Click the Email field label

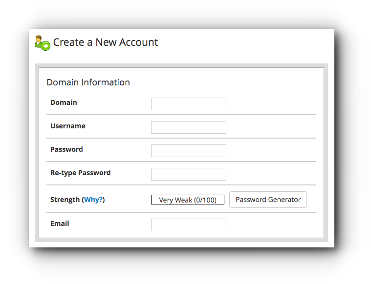tap(60, 223)
